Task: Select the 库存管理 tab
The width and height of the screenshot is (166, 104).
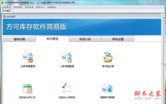Action: (52, 39)
